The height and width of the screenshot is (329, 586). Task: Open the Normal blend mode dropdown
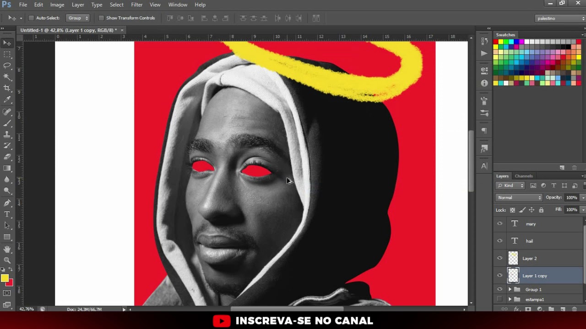[x=519, y=197]
